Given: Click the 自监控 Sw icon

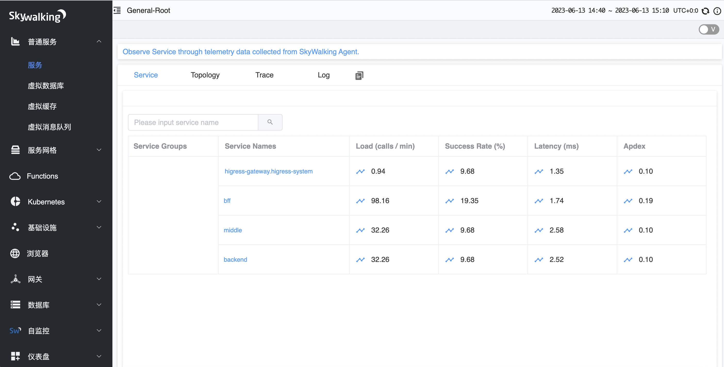Looking at the screenshot, I should pyautogui.click(x=15, y=330).
